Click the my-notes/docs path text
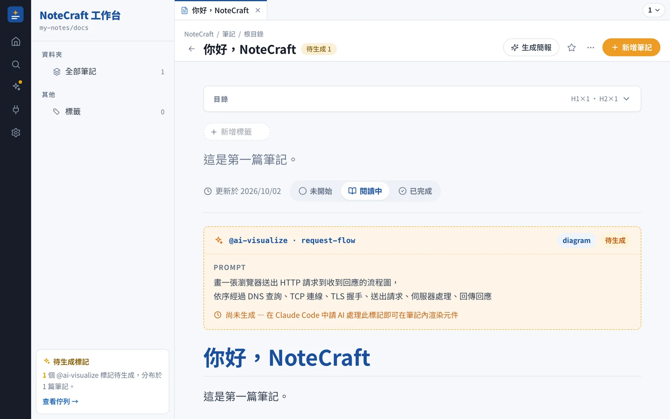The height and width of the screenshot is (419, 670). pos(64,28)
